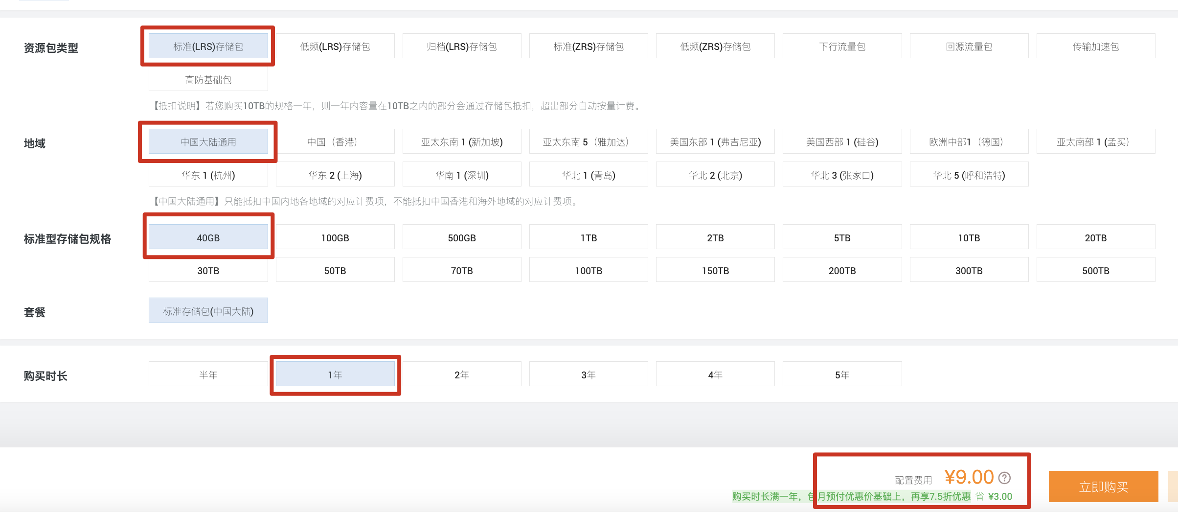
Task: Pick the 100GB storage spec
Action: (335, 238)
